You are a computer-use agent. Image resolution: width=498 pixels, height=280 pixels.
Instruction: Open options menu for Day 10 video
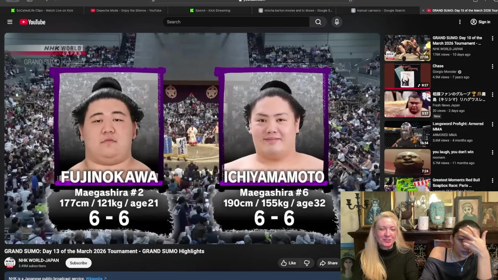[x=493, y=38]
